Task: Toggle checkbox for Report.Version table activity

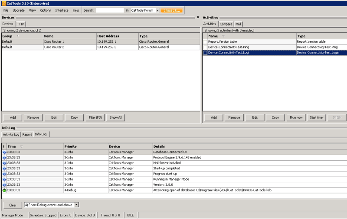Action: pos(205,42)
